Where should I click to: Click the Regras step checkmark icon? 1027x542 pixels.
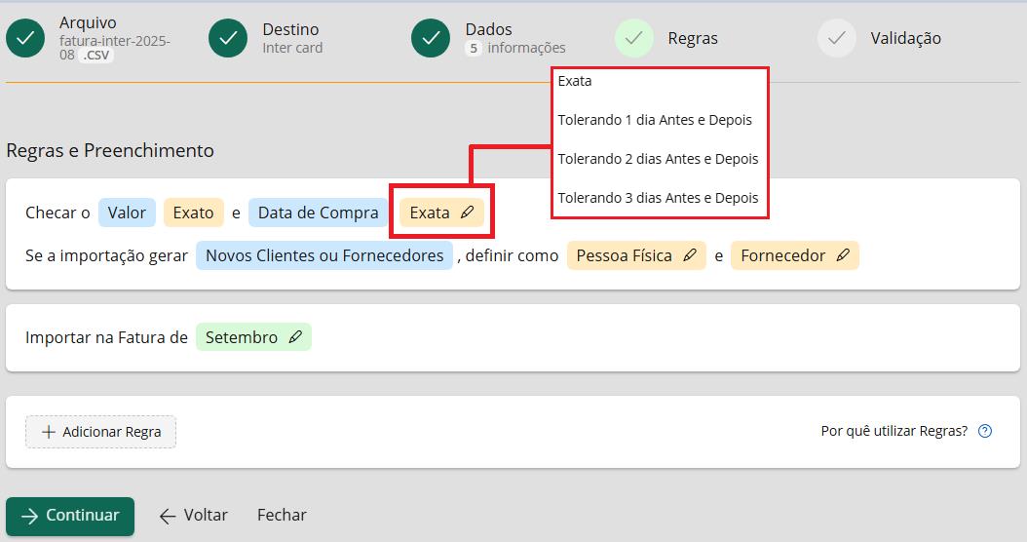pos(634,38)
